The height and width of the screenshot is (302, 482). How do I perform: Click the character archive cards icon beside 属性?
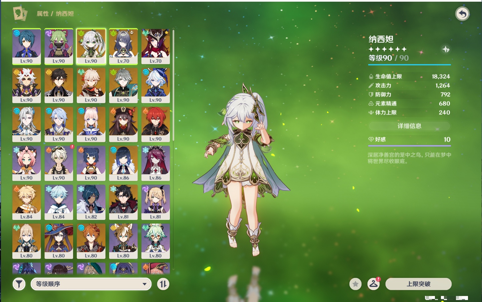pos(20,13)
